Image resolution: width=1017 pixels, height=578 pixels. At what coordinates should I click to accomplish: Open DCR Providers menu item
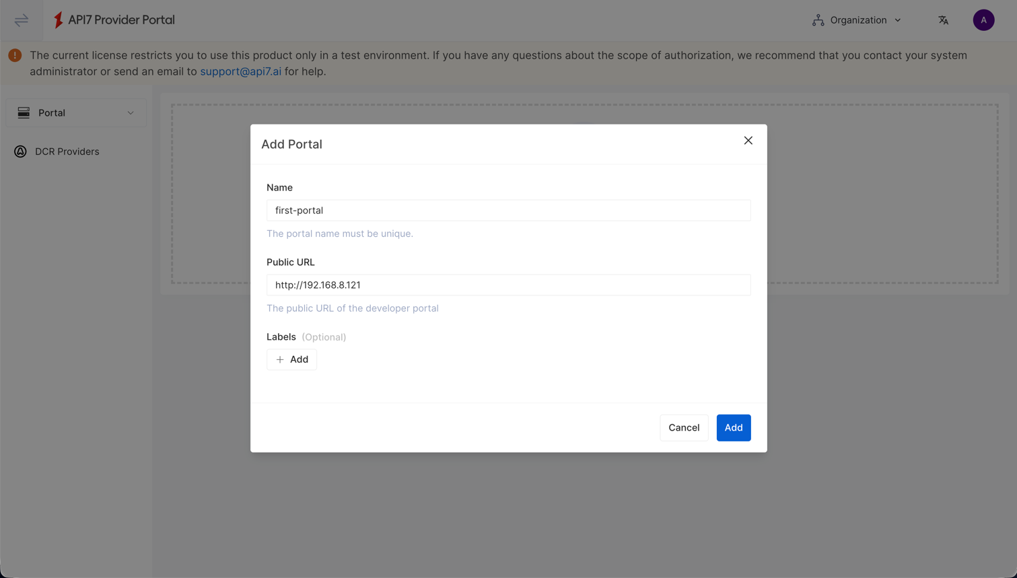(67, 152)
